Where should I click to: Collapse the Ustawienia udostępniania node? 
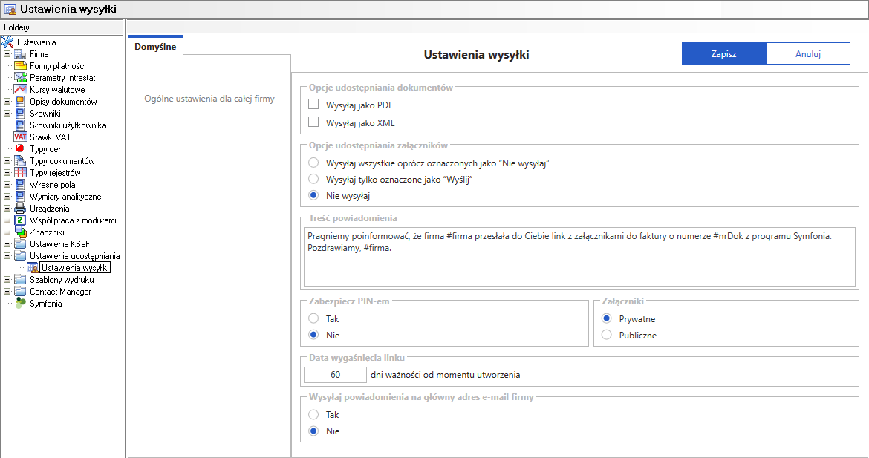tap(7, 256)
